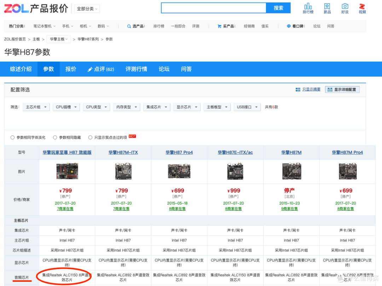Click the 看口碑 speech bubble icon
This screenshot has width=382, height=286.
[x=289, y=26]
